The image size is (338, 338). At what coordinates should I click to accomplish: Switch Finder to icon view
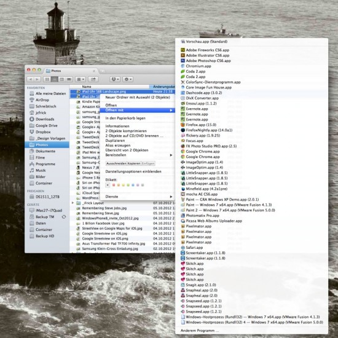(47, 79)
